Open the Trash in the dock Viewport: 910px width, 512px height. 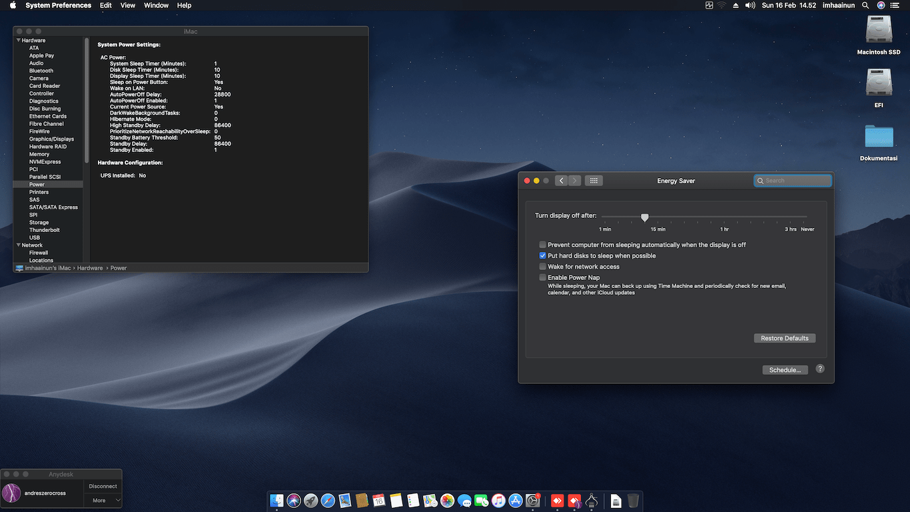coord(633,501)
